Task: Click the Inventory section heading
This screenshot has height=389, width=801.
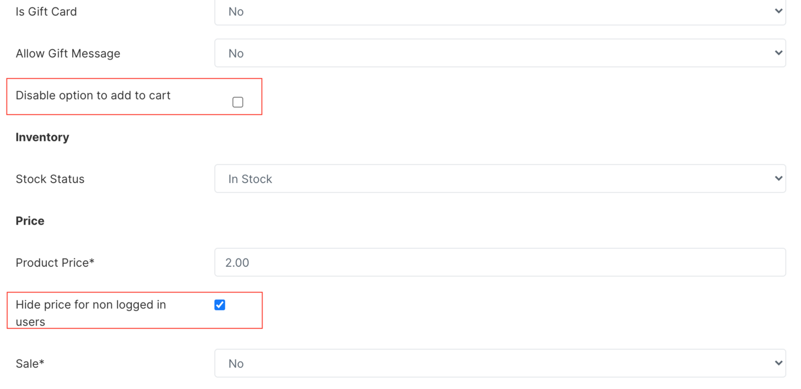Action: pyautogui.click(x=42, y=137)
